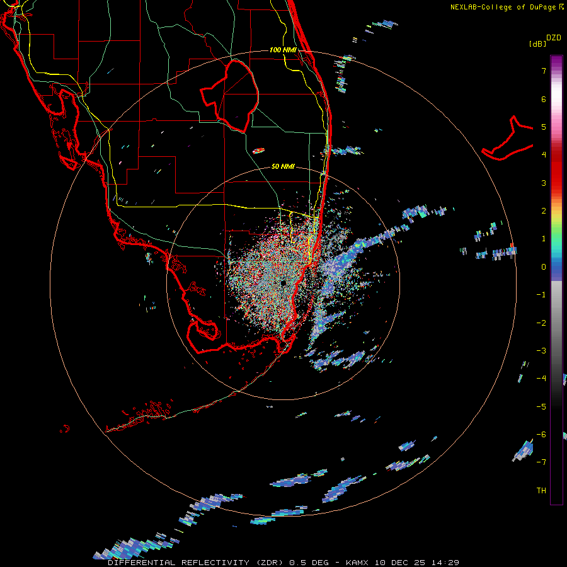
Task: Click the 6 dB value on scale
Action: point(544,99)
